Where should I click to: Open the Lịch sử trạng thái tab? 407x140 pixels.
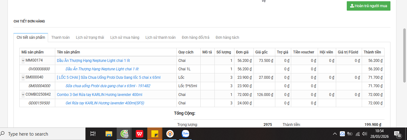coord(90,37)
